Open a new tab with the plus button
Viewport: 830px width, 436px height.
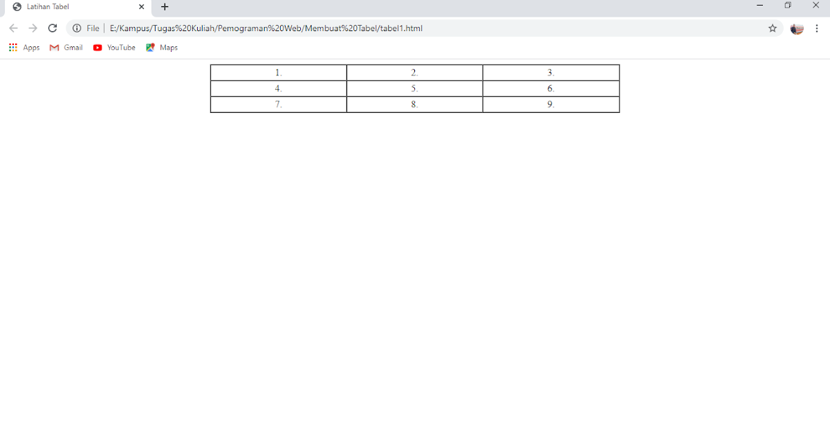tap(165, 7)
